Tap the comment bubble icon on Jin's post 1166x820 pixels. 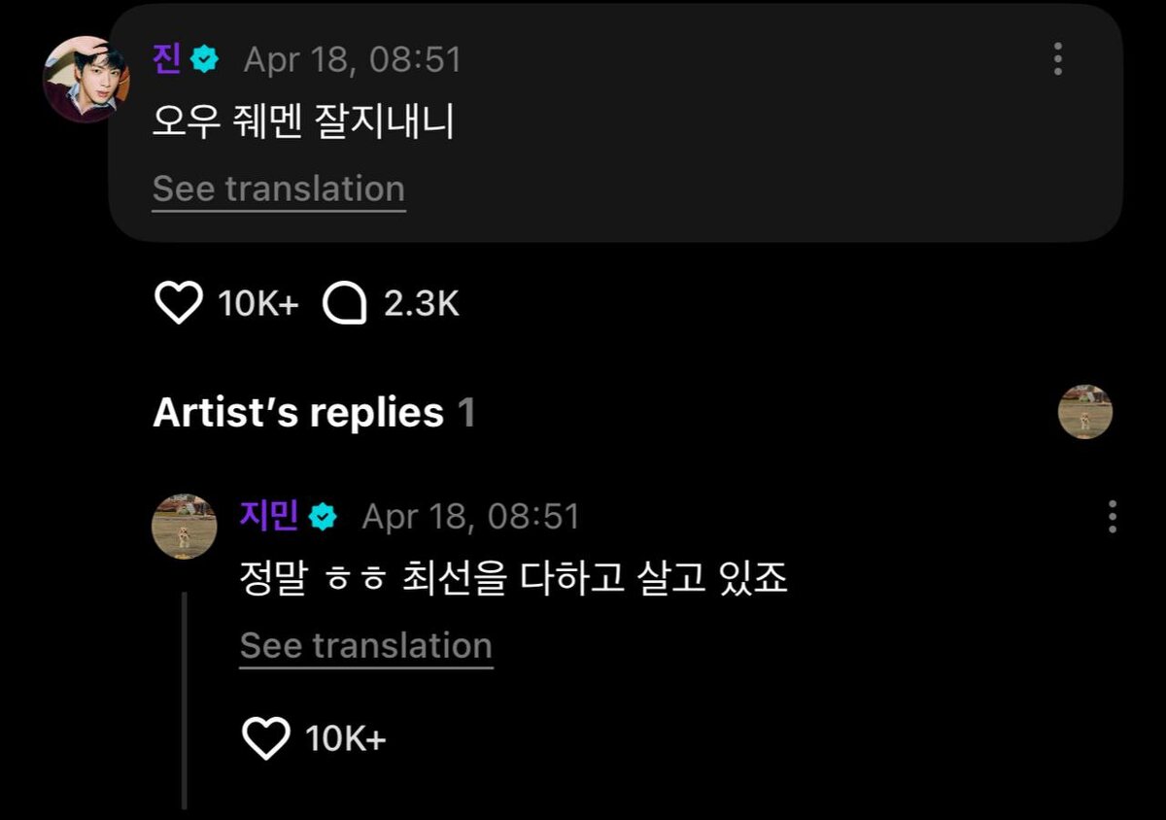(x=345, y=304)
